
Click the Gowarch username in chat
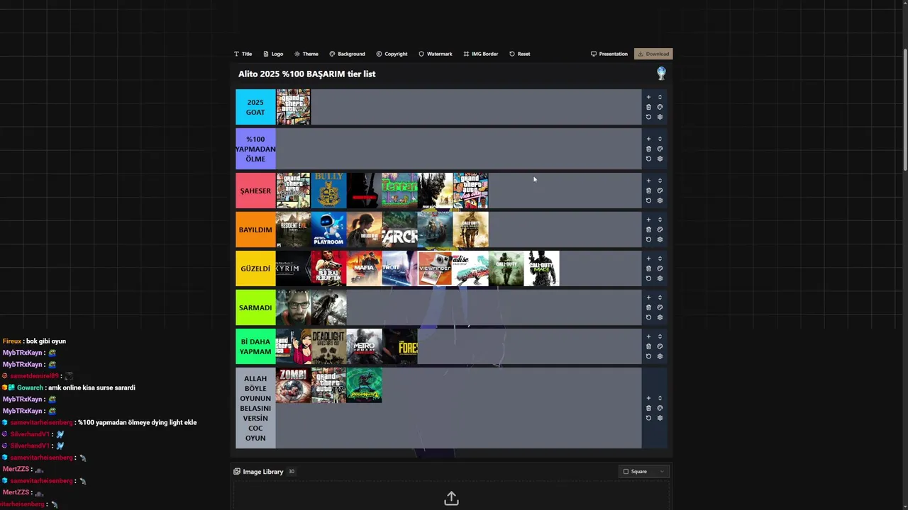click(30, 387)
